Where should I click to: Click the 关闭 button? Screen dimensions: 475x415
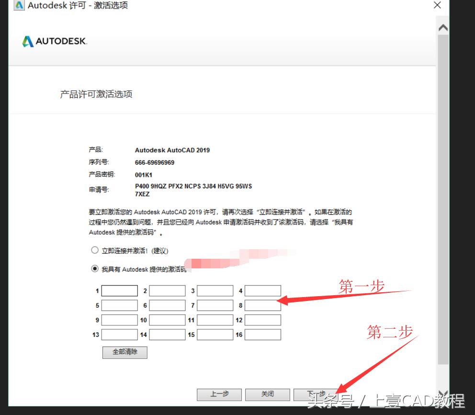[x=267, y=394]
